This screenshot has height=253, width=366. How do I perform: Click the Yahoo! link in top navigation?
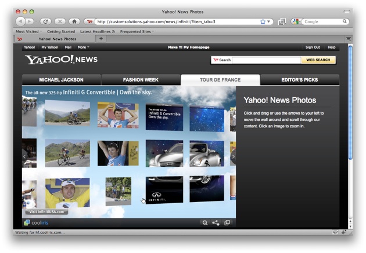pyautogui.click(x=30, y=47)
